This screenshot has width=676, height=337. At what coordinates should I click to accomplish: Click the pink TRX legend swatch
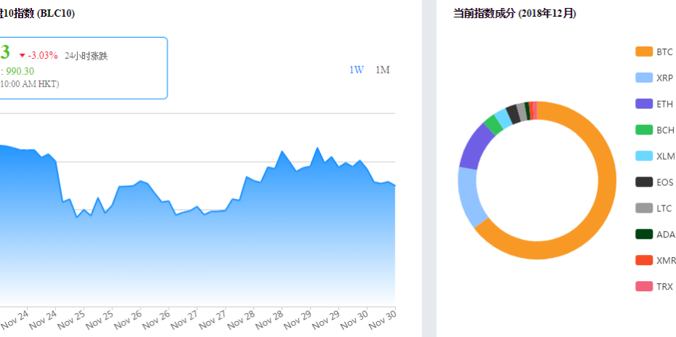click(644, 287)
